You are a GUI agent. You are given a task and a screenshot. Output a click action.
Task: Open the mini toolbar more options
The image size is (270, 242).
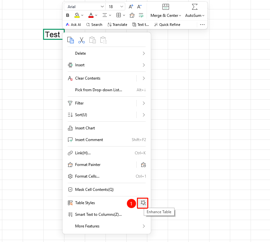[202, 25]
